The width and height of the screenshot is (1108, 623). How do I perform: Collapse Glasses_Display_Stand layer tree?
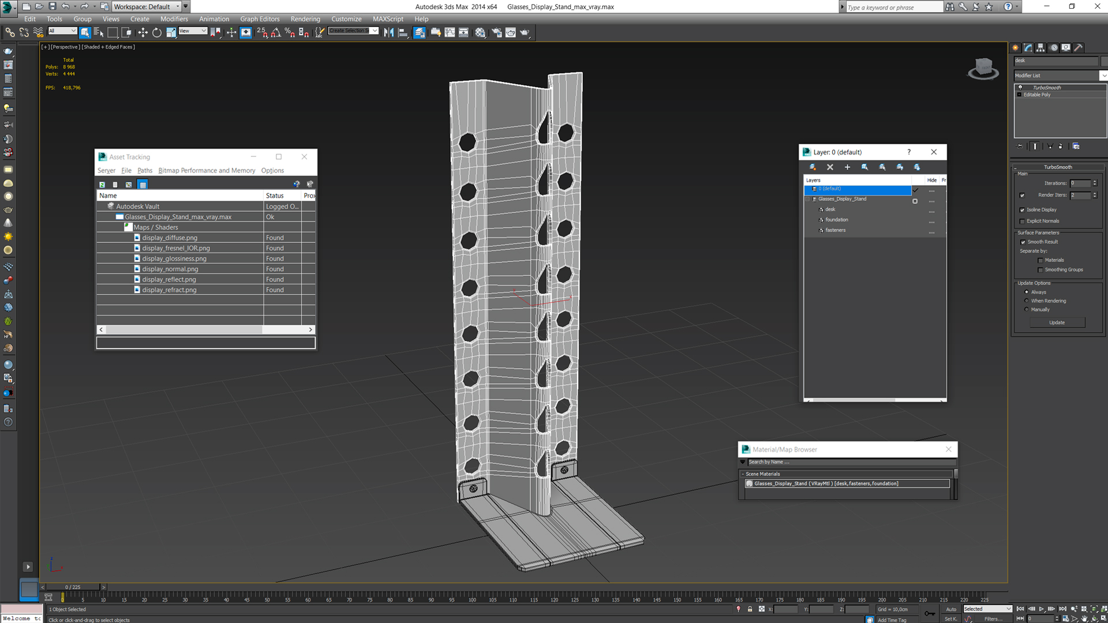click(x=808, y=199)
